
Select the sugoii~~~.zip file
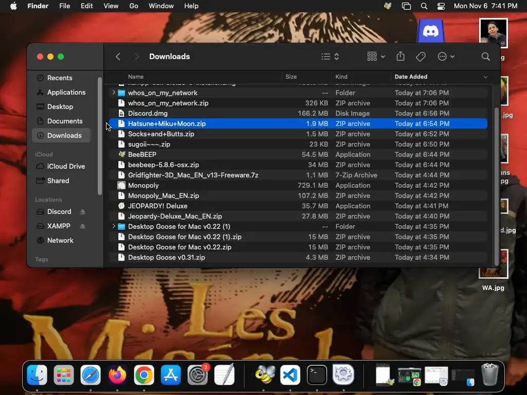(x=298, y=145)
